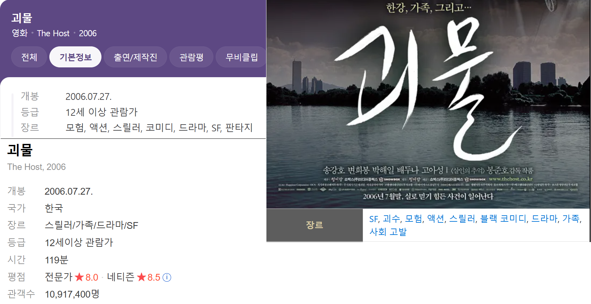Click the expert score 8.0
591x304 pixels.
92,278
